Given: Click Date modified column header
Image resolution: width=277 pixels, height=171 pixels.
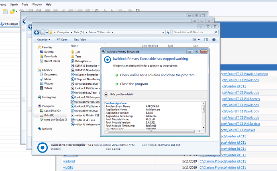Looking at the screenshot, I should [150, 46].
